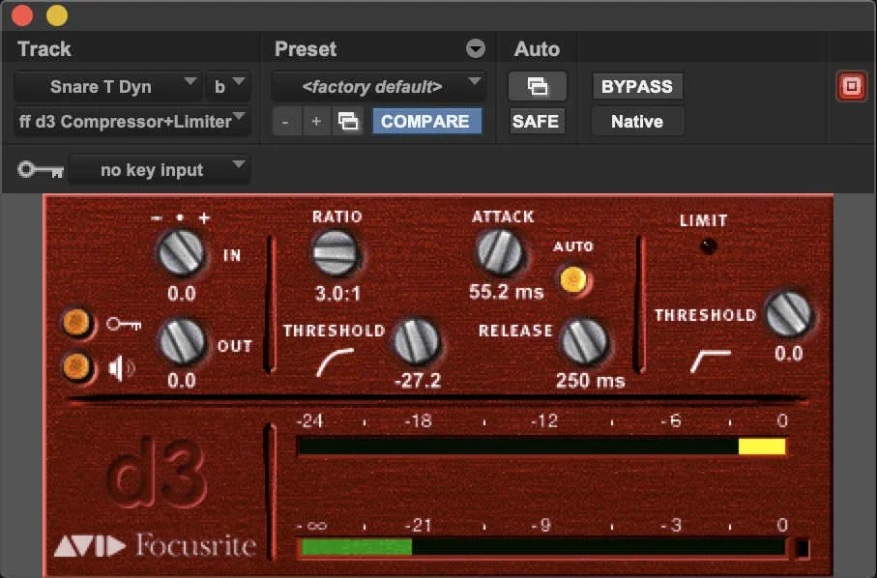
Task: Click the side-chain key symbol icon
Action: (x=124, y=324)
